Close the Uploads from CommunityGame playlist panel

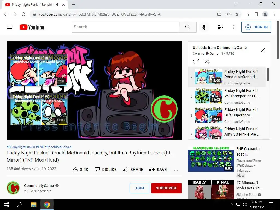pos(262,50)
